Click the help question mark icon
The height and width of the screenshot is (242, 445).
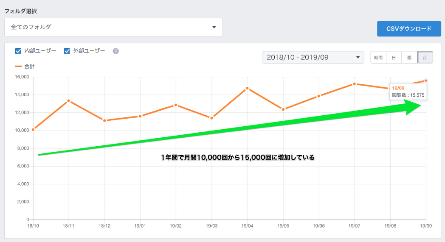coord(115,51)
